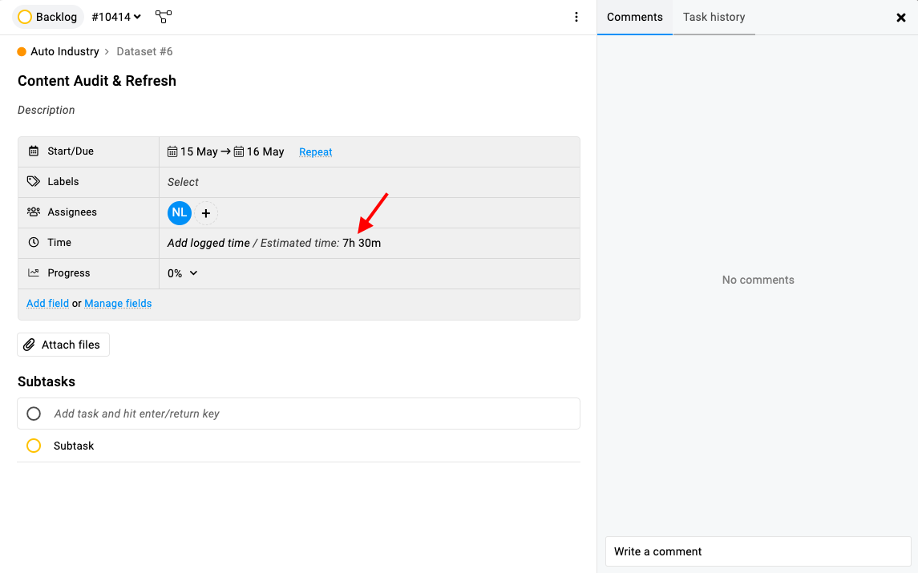Click the start date calendar icon
This screenshot has height=573, width=918.
click(x=172, y=152)
